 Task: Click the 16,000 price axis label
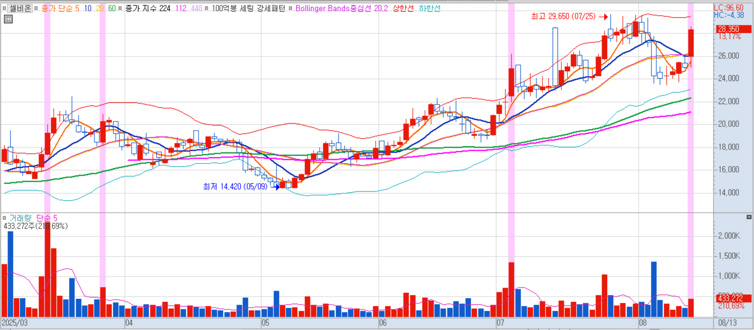tap(728, 169)
